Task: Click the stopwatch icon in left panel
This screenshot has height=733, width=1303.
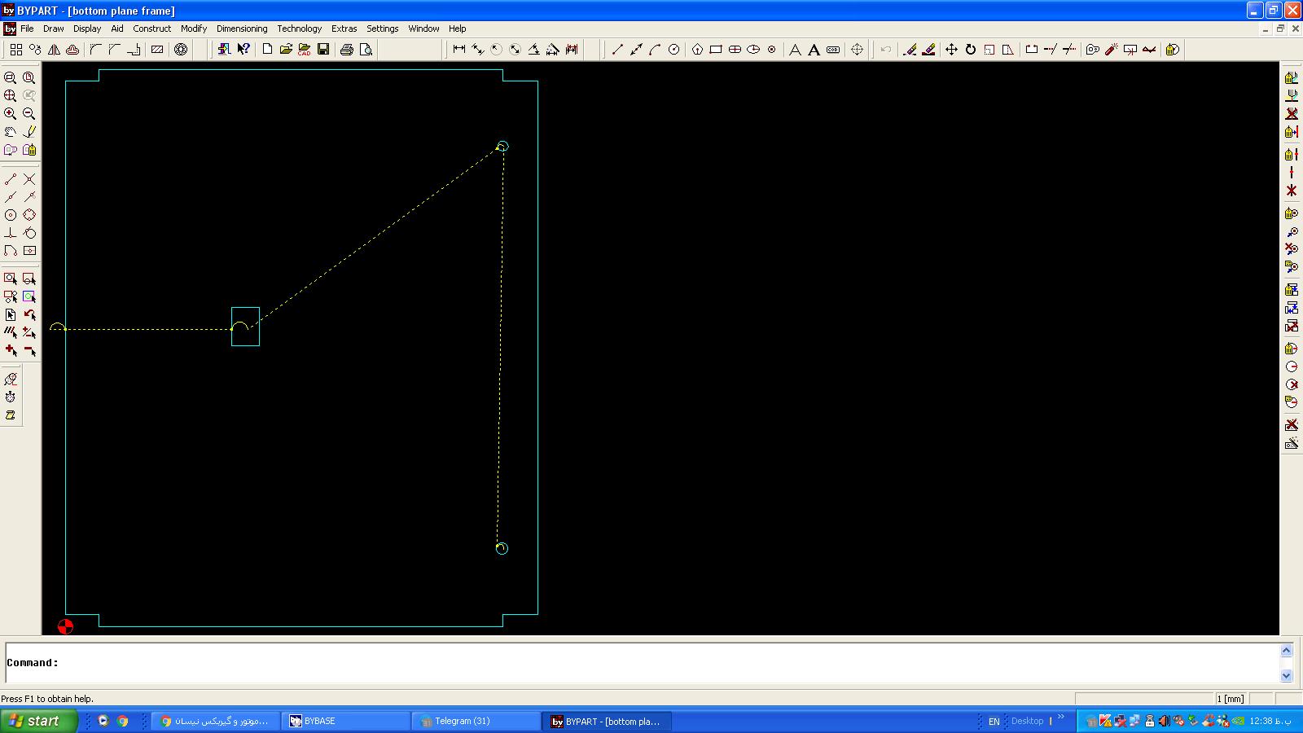Action: coord(11,397)
